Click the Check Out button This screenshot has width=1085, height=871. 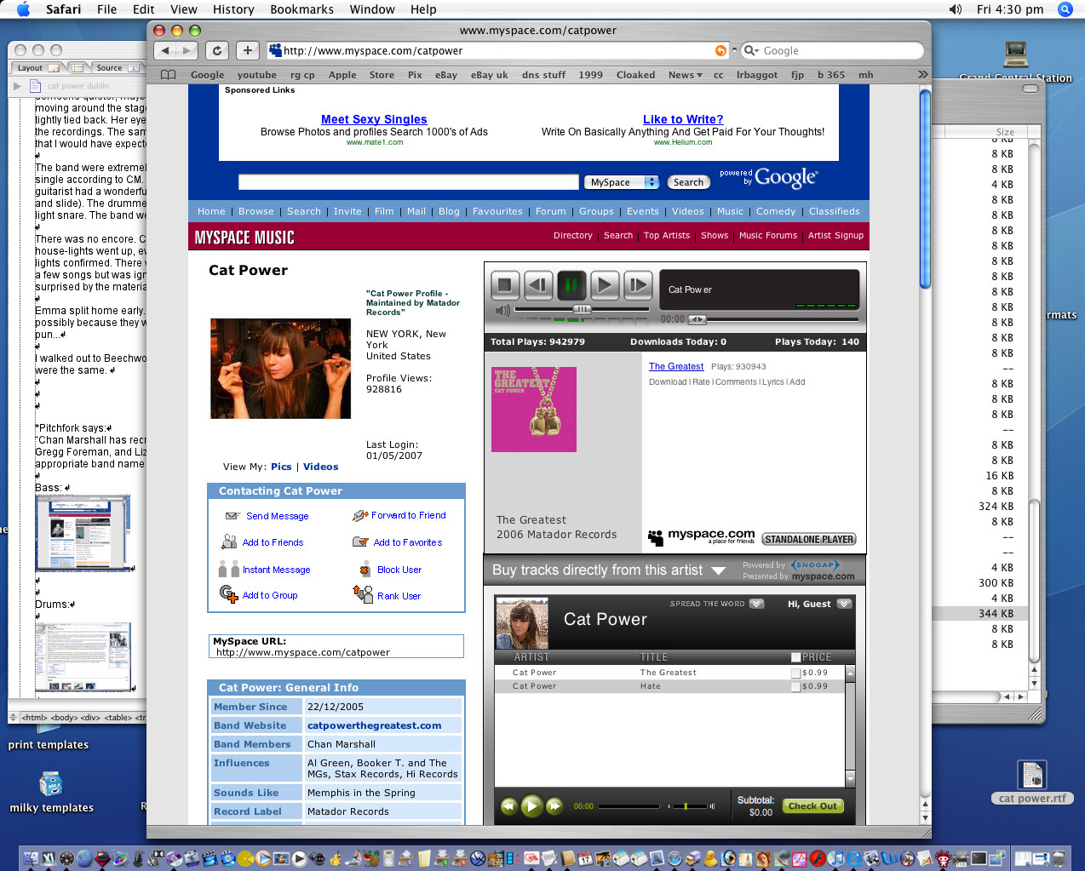pyautogui.click(x=812, y=805)
